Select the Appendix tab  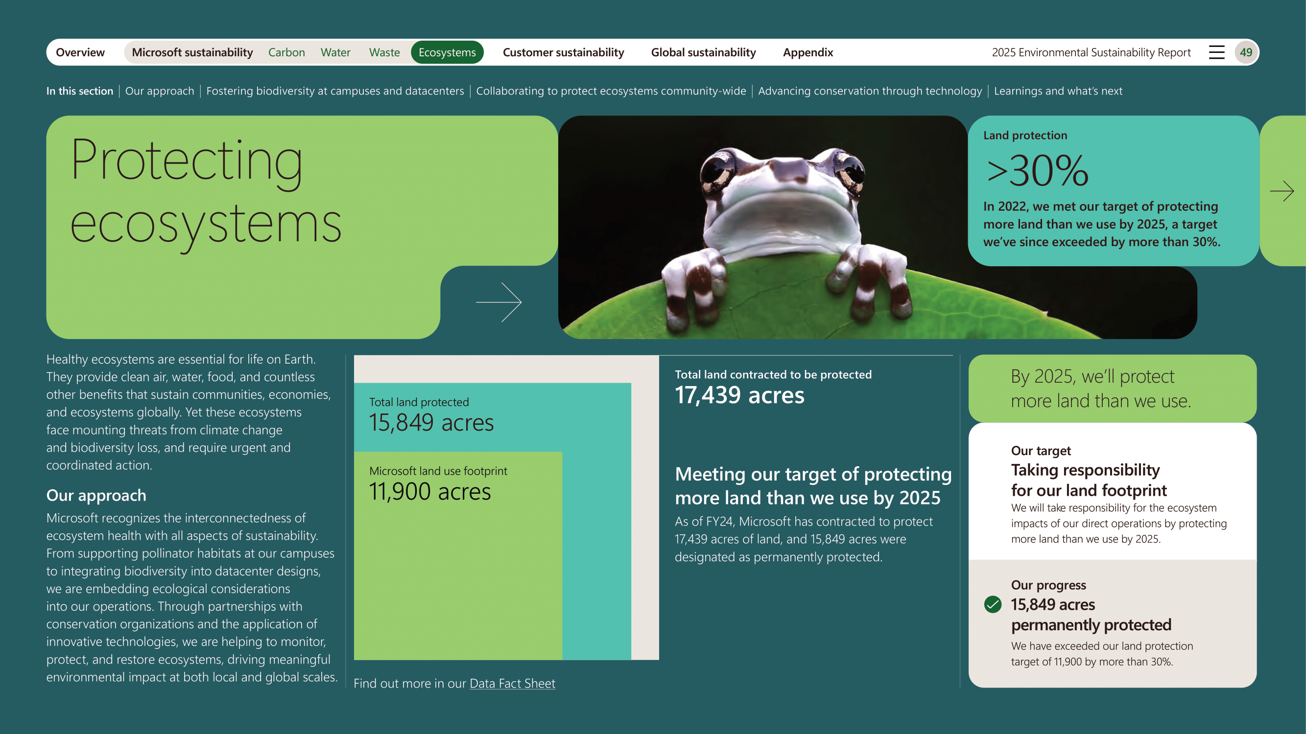(807, 52)
